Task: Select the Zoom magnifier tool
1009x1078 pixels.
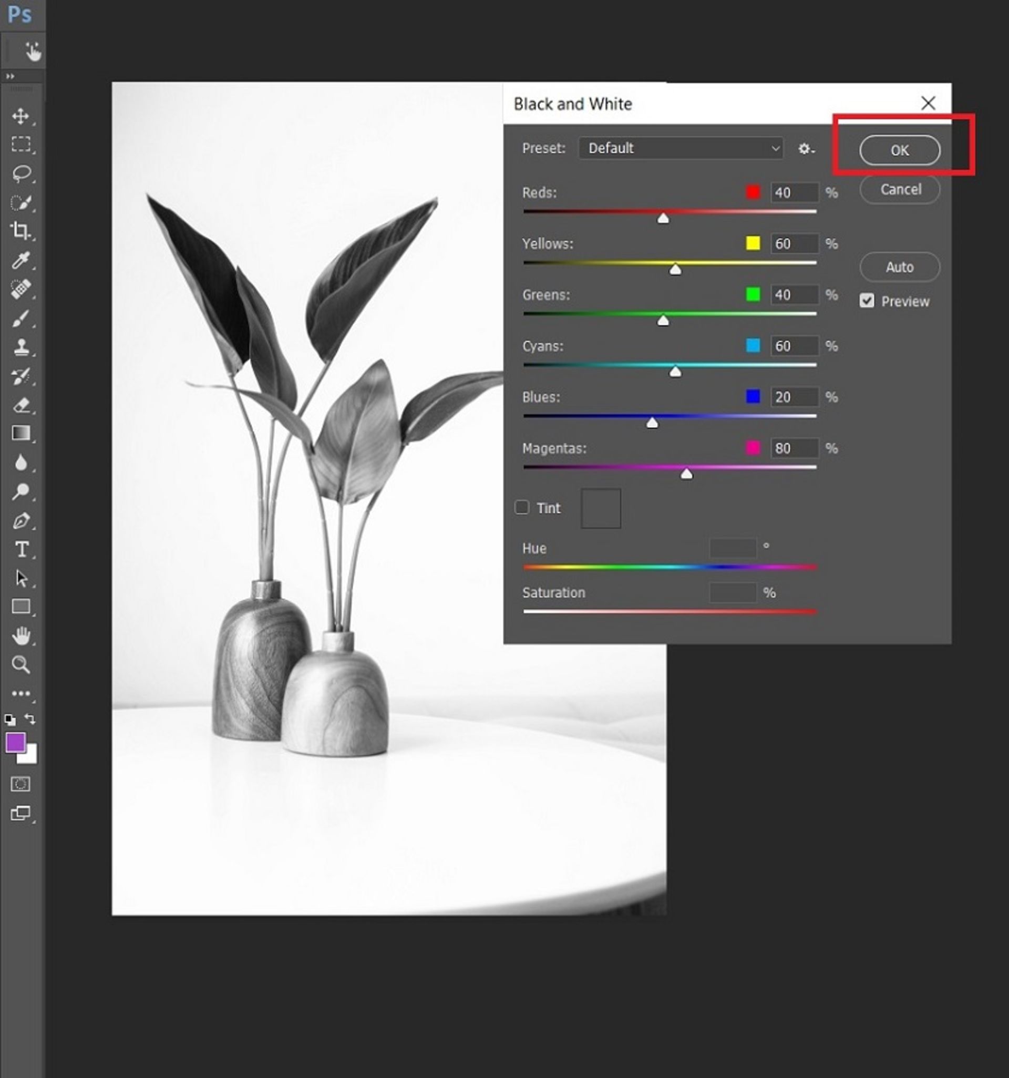Action: click(21, 664)
